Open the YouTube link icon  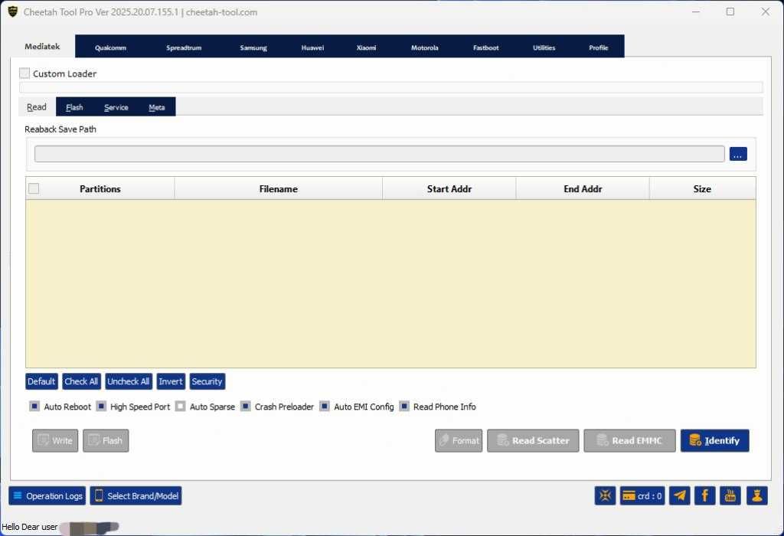730,496
